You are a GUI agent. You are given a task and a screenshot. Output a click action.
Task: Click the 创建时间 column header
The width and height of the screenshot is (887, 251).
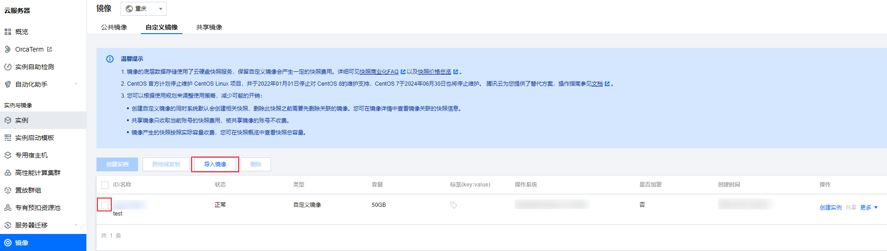[729, 185]
